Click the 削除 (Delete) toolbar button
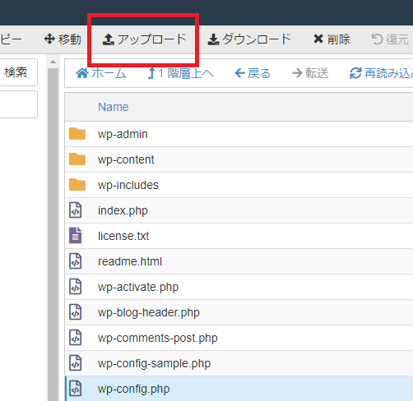The image size is (413, 401). coord(332,39)
